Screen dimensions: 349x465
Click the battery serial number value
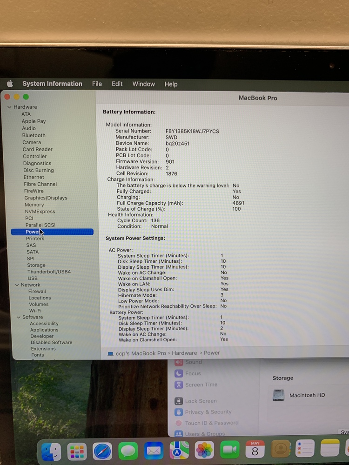[192, 131]
